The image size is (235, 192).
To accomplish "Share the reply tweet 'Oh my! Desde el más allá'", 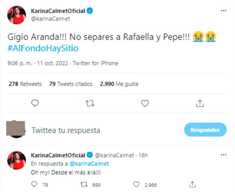I will coord(192,185).
